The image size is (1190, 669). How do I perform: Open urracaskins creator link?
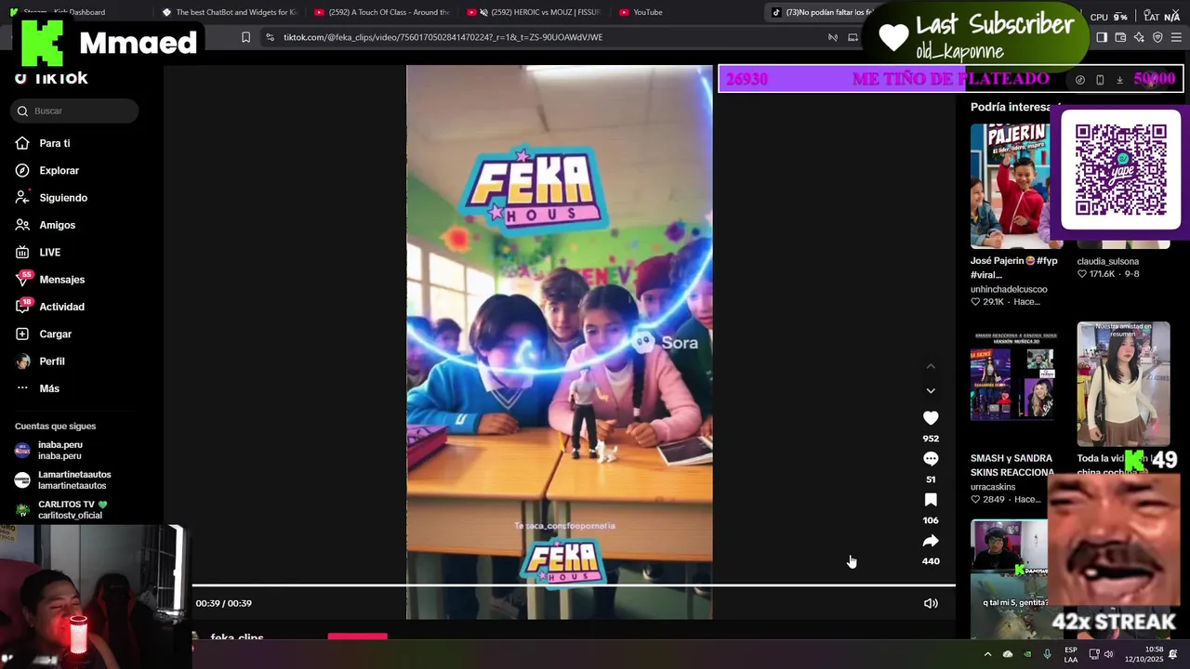(993, 487)
